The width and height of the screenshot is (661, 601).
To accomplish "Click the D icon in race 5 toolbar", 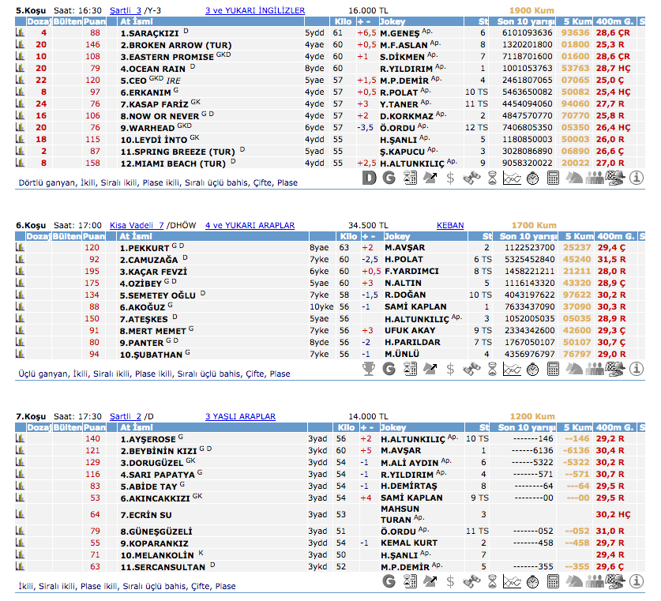I will [x=369, y=179].
